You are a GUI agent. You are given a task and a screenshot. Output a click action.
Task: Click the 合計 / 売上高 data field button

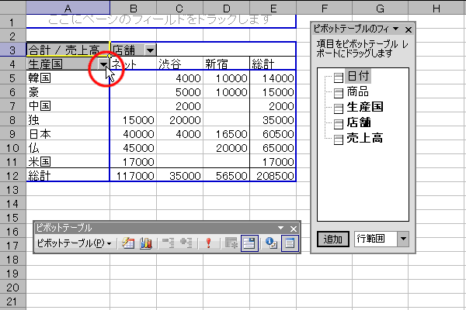[x=68, y=50]
